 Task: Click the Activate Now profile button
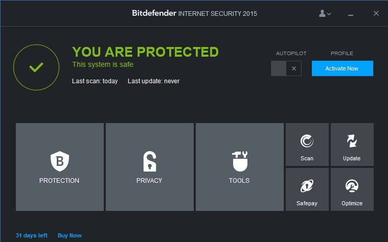(x=342, y=68)
